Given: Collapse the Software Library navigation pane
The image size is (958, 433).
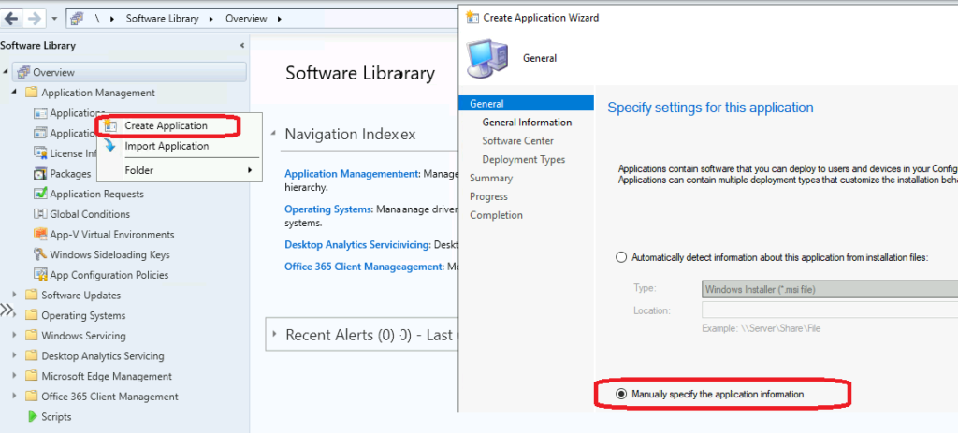Looking at the screenshot, I should click(242, 45).
